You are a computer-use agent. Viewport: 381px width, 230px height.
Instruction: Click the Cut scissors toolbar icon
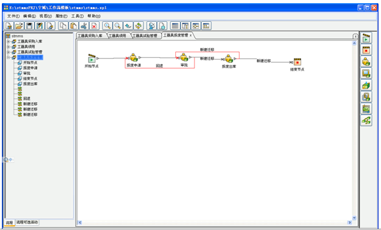pyautogui.click(x=84, y=26)
